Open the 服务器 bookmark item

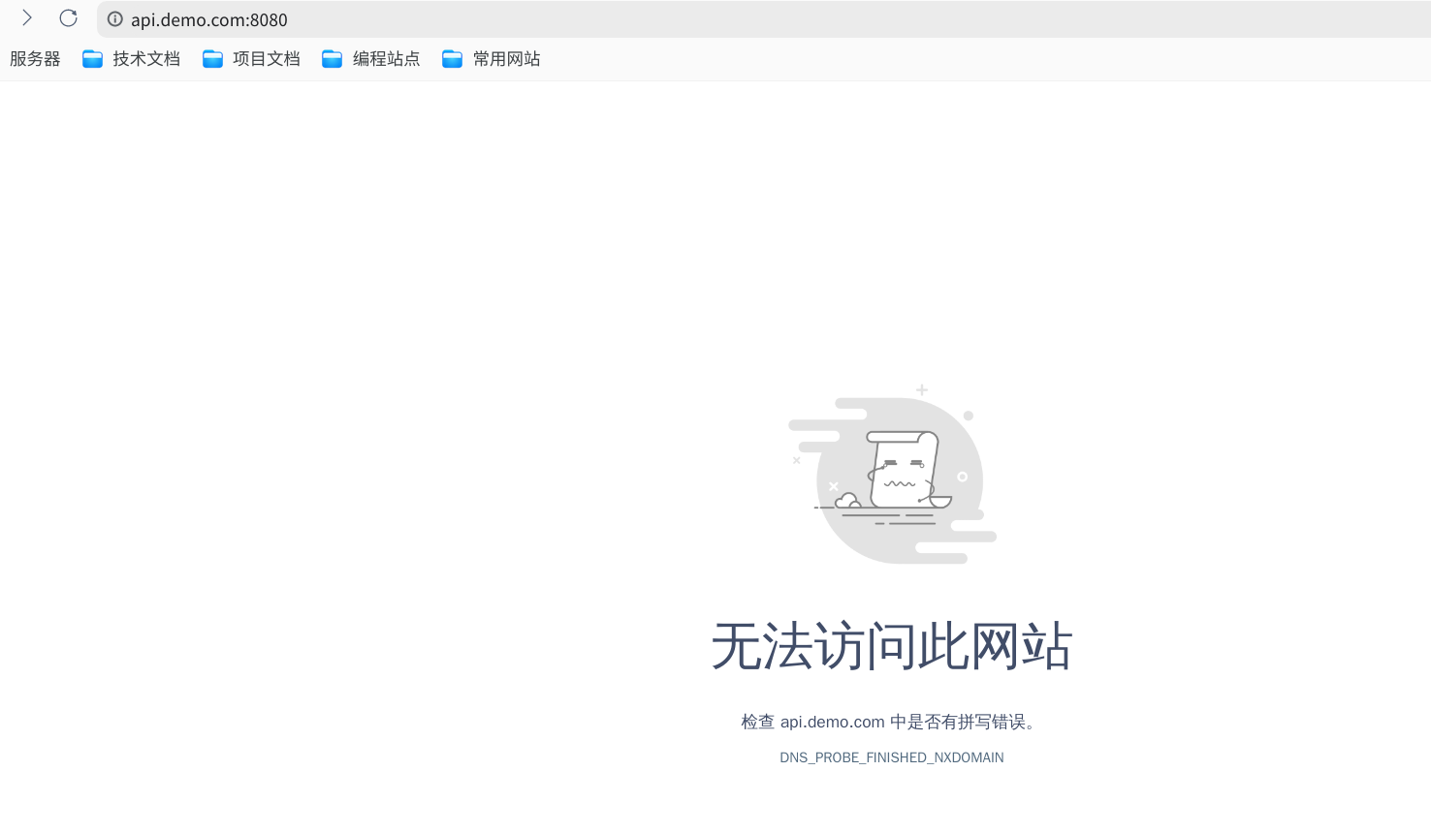pos(35,59)
